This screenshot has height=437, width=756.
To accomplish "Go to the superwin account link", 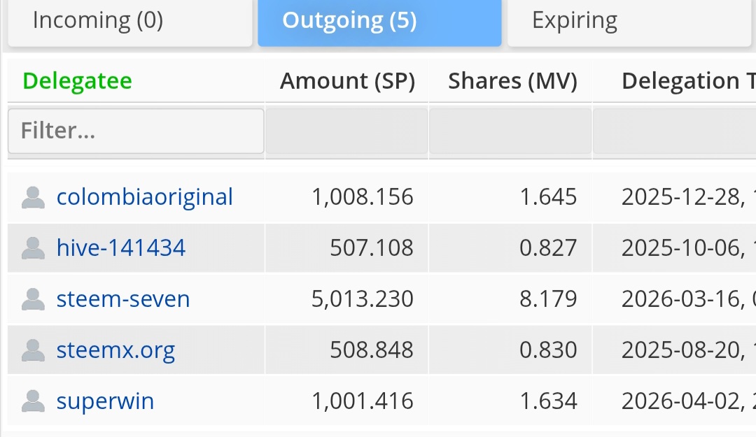I will click(105, 401).
